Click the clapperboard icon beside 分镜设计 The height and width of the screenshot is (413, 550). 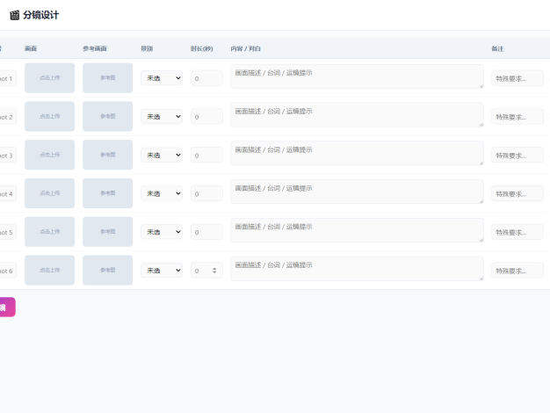click(14, 15)
